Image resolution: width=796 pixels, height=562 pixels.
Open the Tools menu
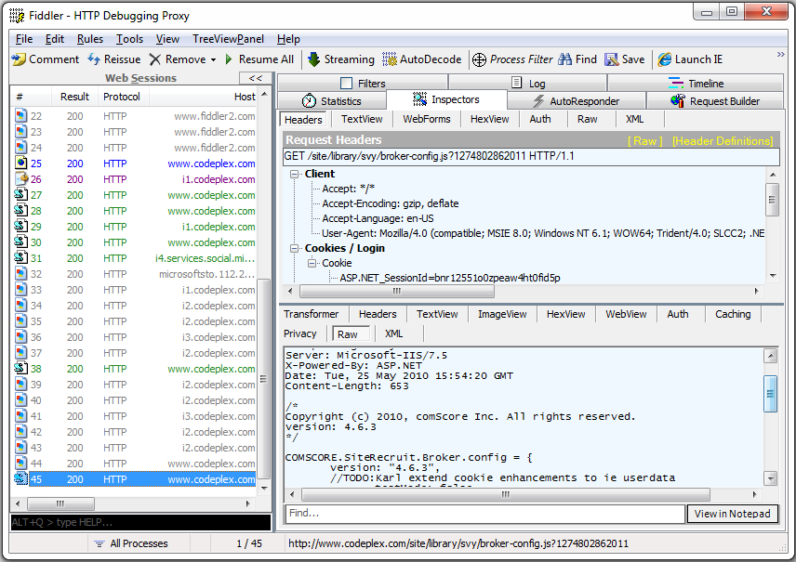point(129,39)
